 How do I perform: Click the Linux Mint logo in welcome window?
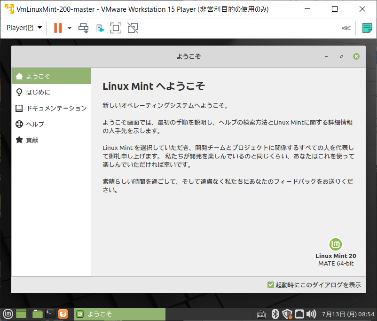point(336,244)
